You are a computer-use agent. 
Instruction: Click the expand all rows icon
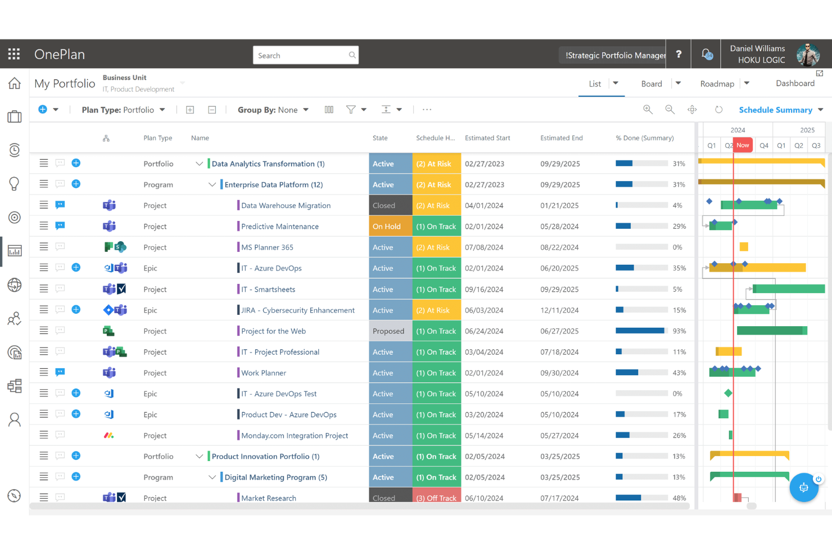190,110
